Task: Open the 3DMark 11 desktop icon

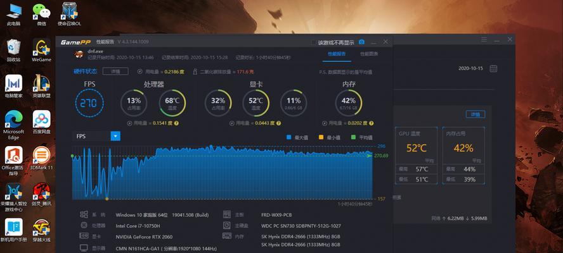Action: click(x=42, y=158)
